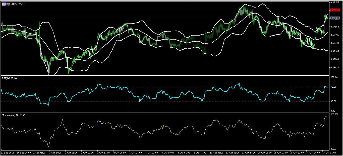Click the 30 Sep 09:00 time label
Image resolution: width=343 pixels, height=156 pixels.
click(x=23, y=152)
